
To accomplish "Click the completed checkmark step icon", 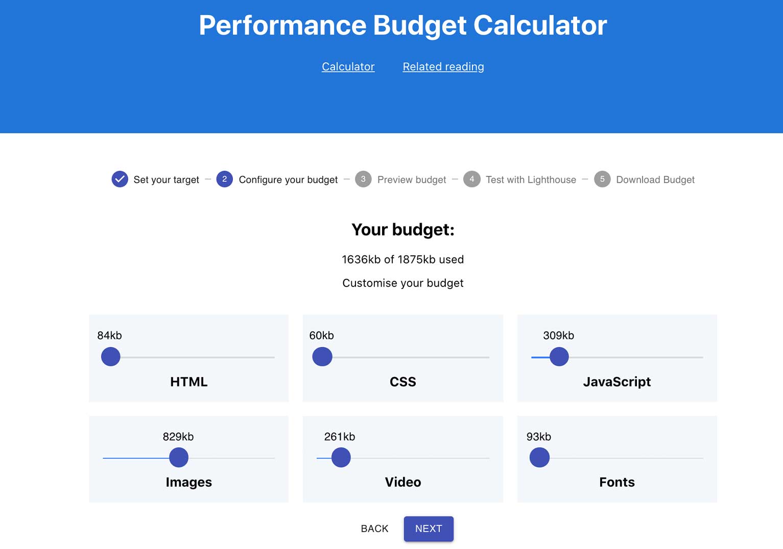I will pyautogui.click(x=120, y=179).
